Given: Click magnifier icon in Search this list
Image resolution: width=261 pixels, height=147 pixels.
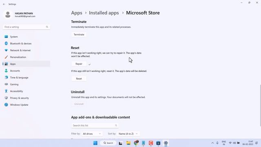Looking at the screenshot, I should [x=116, y=125].
